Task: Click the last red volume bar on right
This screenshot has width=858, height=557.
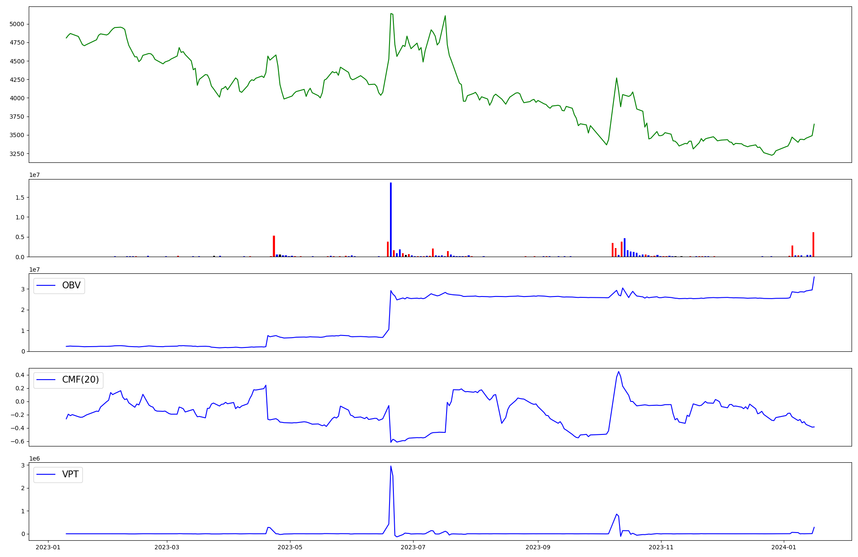Action: click(x=813, y=244)
